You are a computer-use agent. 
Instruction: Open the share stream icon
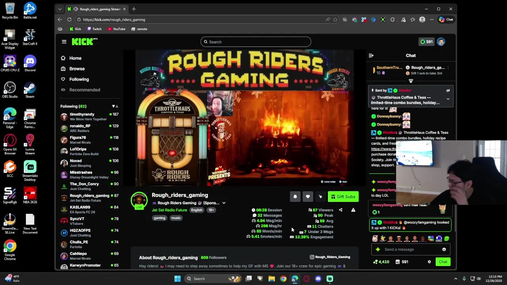tap(341, 210)
